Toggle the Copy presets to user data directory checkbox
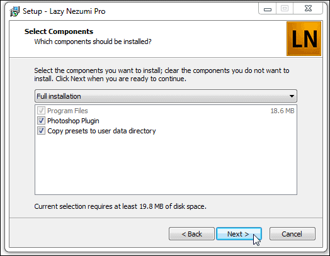 coord(41,131)
